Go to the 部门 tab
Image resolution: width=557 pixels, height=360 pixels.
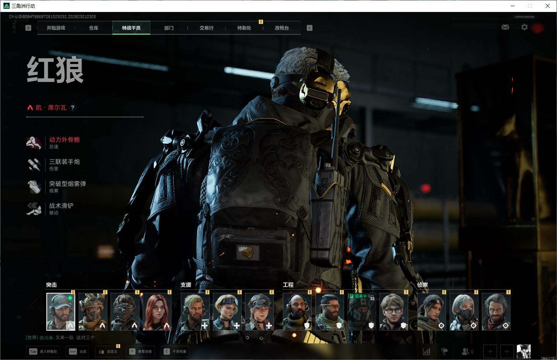coord(169,28)
